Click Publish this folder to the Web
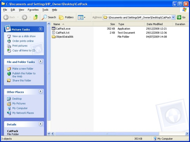Image resolution: width=190 pixels, height=142 pixels. [x=24, y=75]
